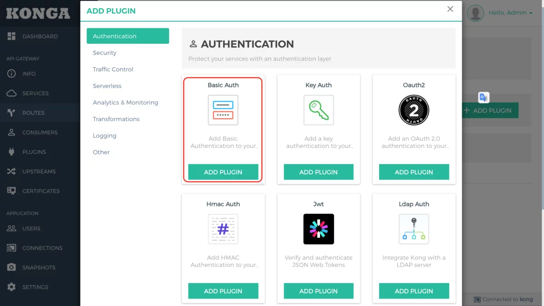Select the Jwt colorful logo icon
Viewport: 544px width, 306px height.
pyautogui.click(x=318, y=229)
